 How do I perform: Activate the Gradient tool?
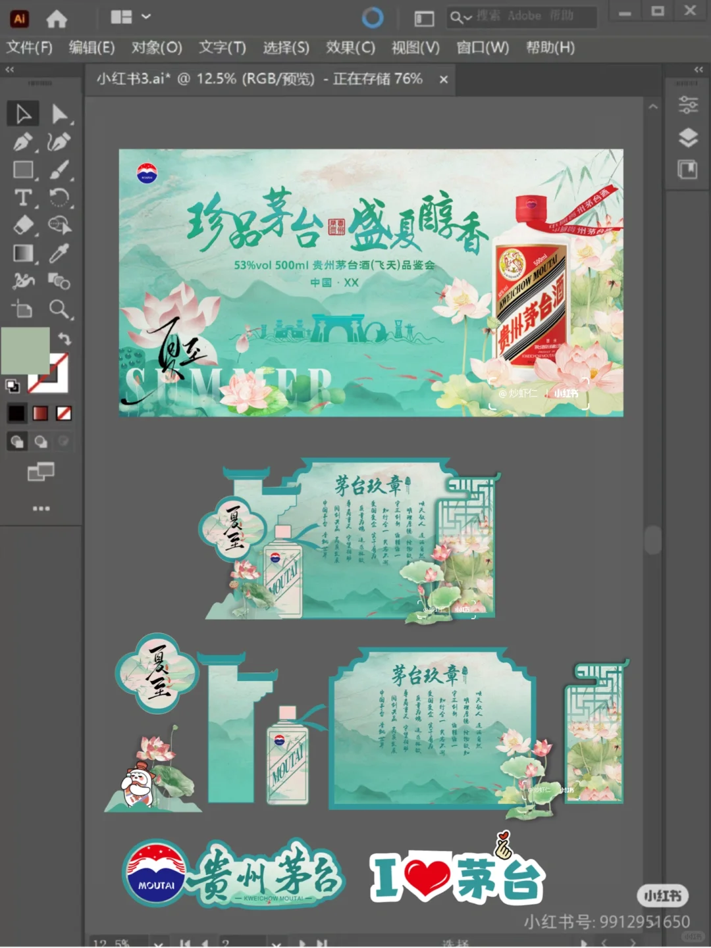click(x=23, y=253)
